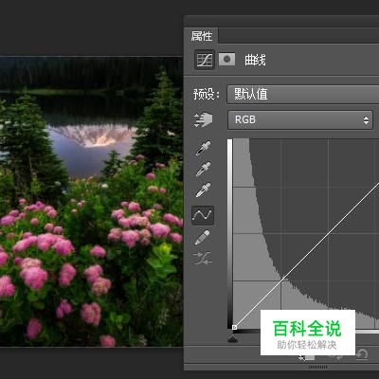Choose the edit points curve tool
This screenshot has height=379, width=379.
pos(203,215)
